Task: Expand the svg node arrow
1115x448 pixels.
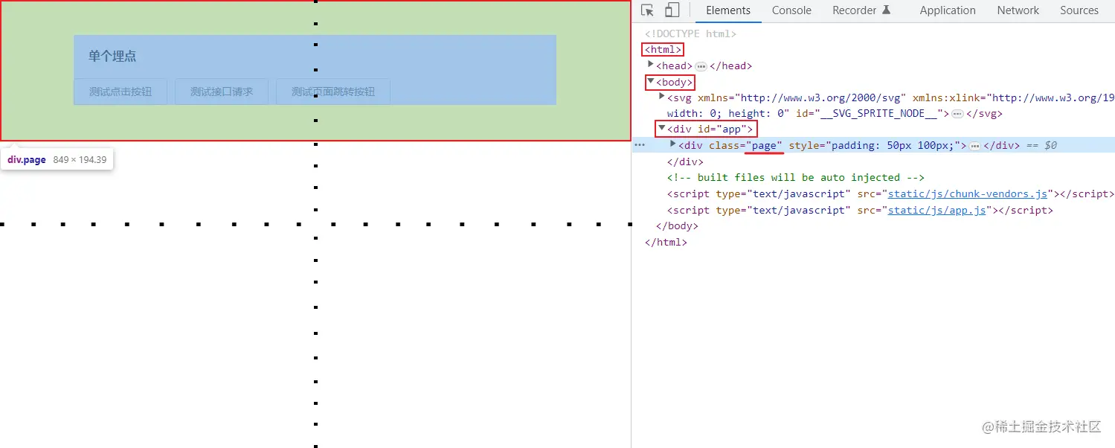Action: click(662, 97)
